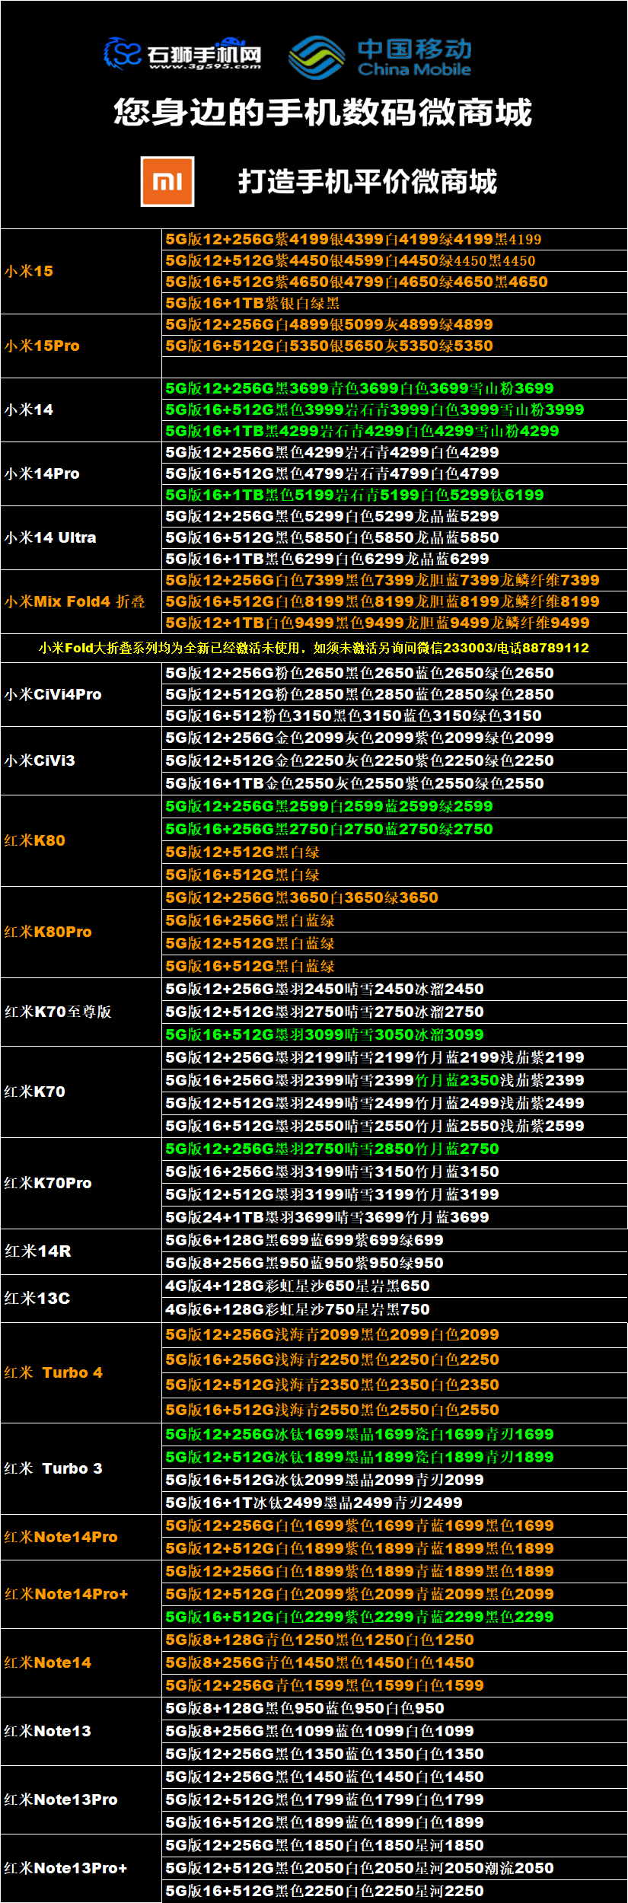The width and height of the screenshot is (628, 1903).
Task: Select the row '5G版16+512G白色2299紫色2299青蓝2299黑色2299'
Action: coord(394,1617)
